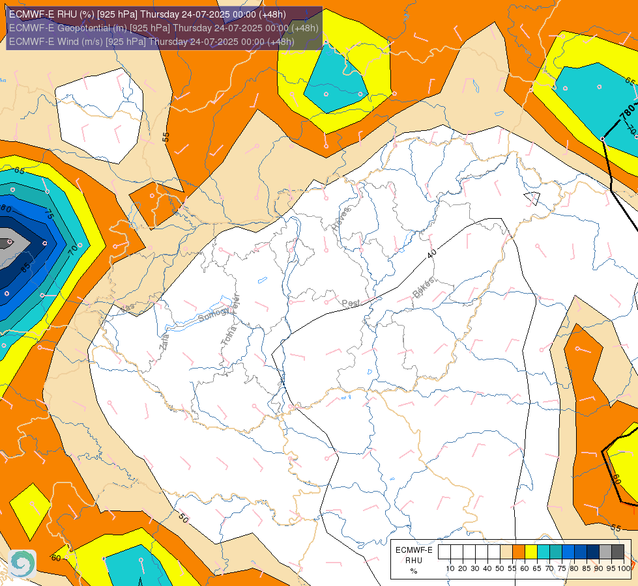
Task: Pick the navy 85–90 legend swatch
Action: tap(593, 552)
